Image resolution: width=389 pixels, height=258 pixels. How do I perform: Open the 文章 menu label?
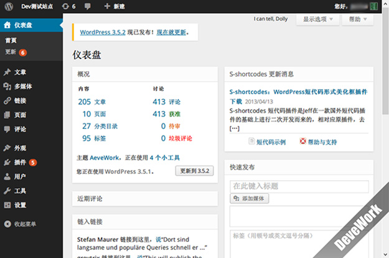(20, 72)
